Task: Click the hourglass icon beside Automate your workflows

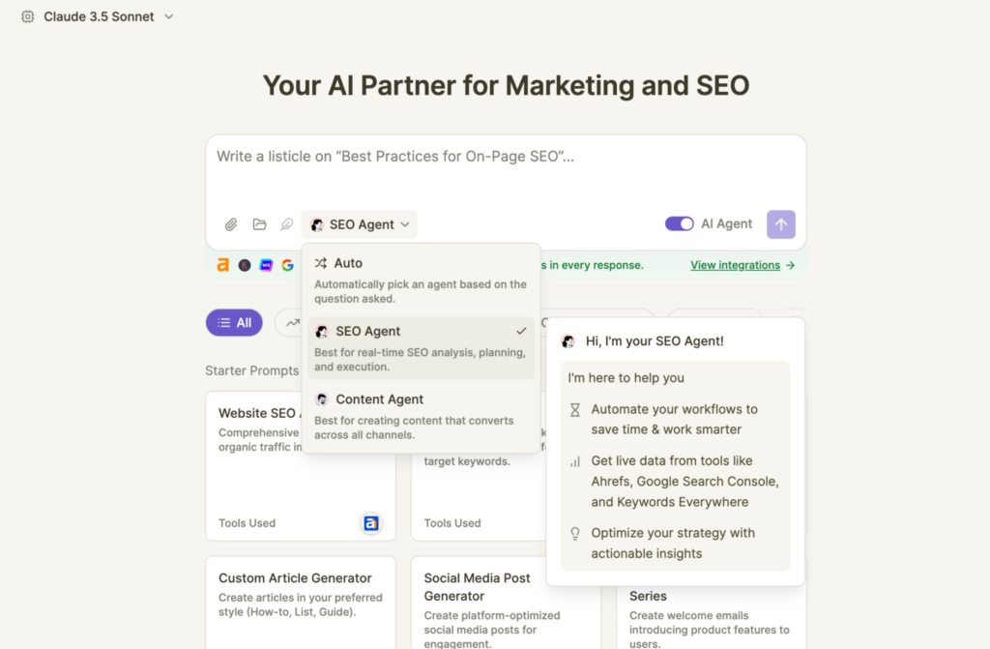Action: pyautogui.click(x=575, y=410)
